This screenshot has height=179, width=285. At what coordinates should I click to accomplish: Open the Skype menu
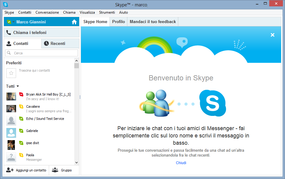9,12
